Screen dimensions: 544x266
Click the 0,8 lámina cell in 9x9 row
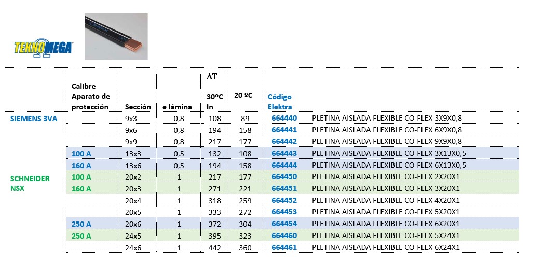coord(179,142)
